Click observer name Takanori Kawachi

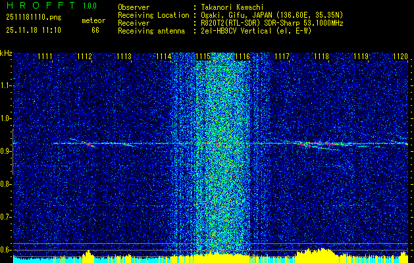click(x=232, y=7)
